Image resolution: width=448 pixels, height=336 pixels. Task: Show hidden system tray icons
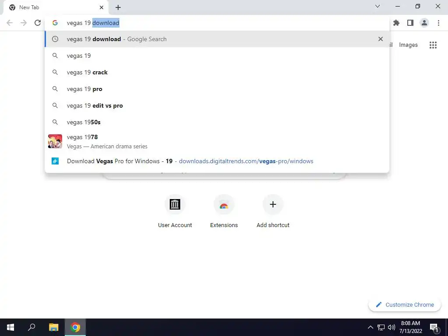[370, 327]
